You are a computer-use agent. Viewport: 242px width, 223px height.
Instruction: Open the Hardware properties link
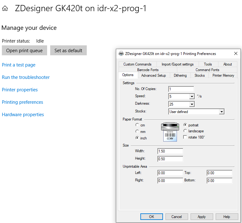pyautogui.click(x=23, y=115)
